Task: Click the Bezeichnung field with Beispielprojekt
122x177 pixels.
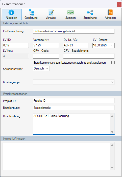Action: pos(74,108)
